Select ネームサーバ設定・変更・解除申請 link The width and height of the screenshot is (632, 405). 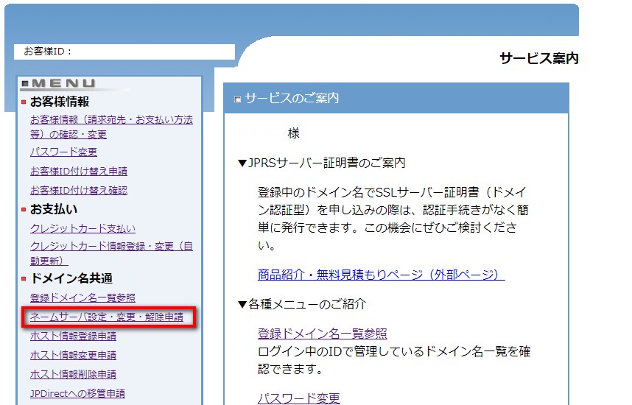pos(107,317)
